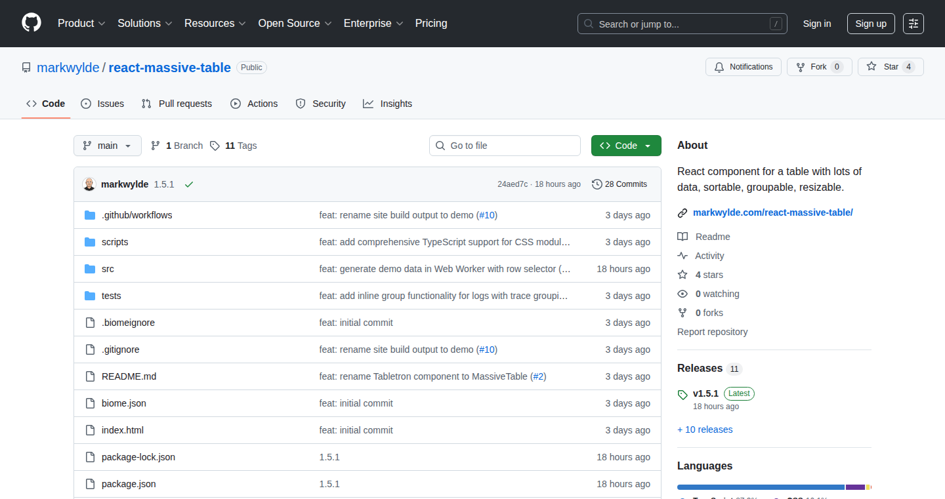Open the Report repository link
The height and width of the screenshot is (499, 945).
click(712, 332)
